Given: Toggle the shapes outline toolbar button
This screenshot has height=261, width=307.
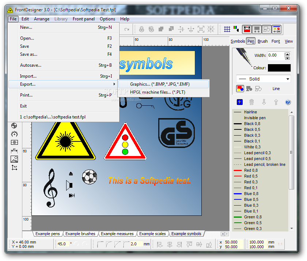Looking at the screenshot, I should point(266,29).
